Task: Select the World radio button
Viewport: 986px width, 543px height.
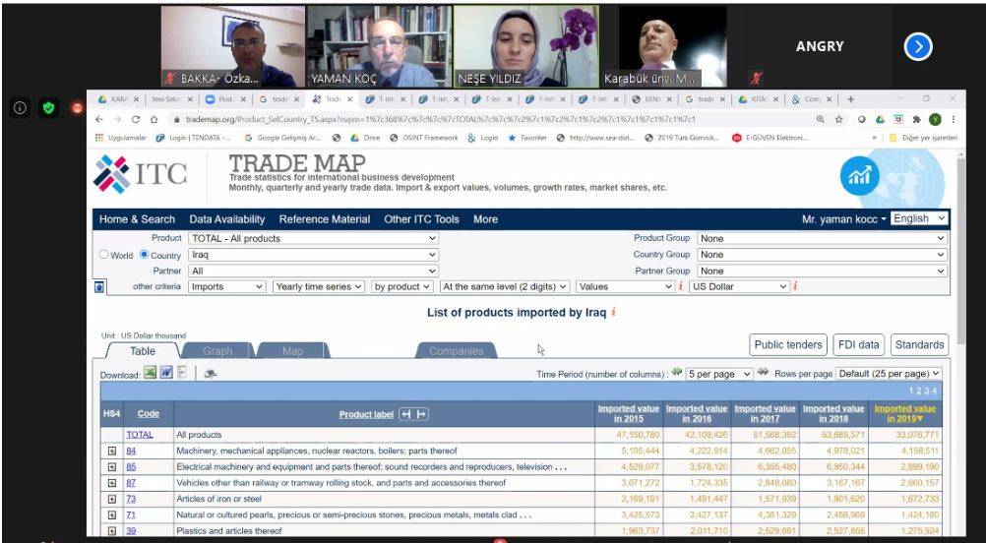Action: coord(104,255)
